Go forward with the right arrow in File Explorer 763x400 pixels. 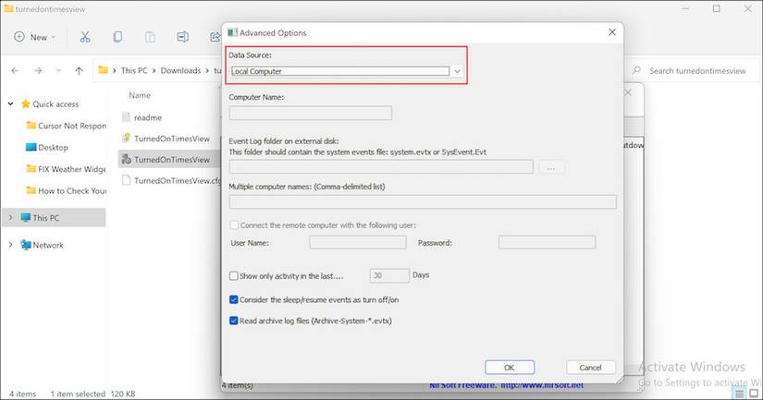tap(38, 71)
